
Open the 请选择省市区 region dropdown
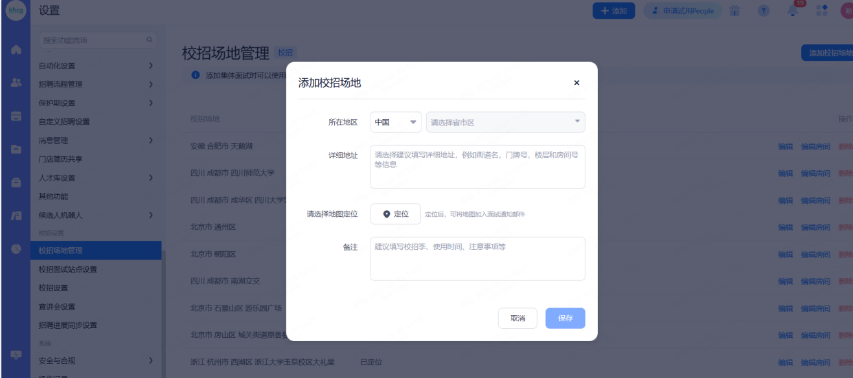click(x=505, y=122)
